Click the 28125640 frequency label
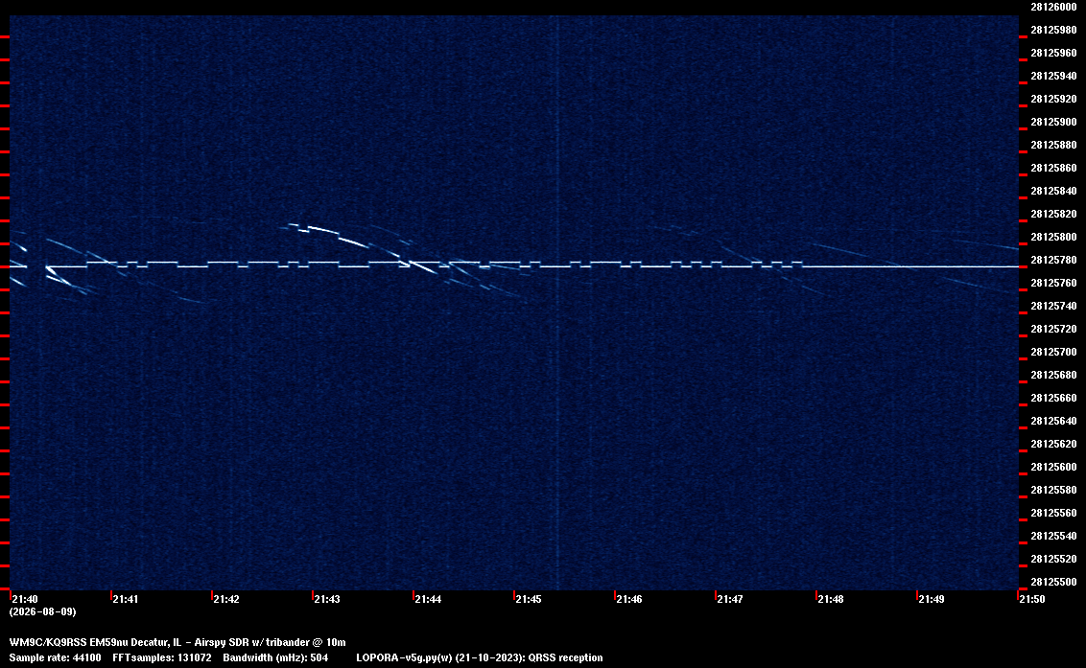1086x668 pixels. (1053, 420)
